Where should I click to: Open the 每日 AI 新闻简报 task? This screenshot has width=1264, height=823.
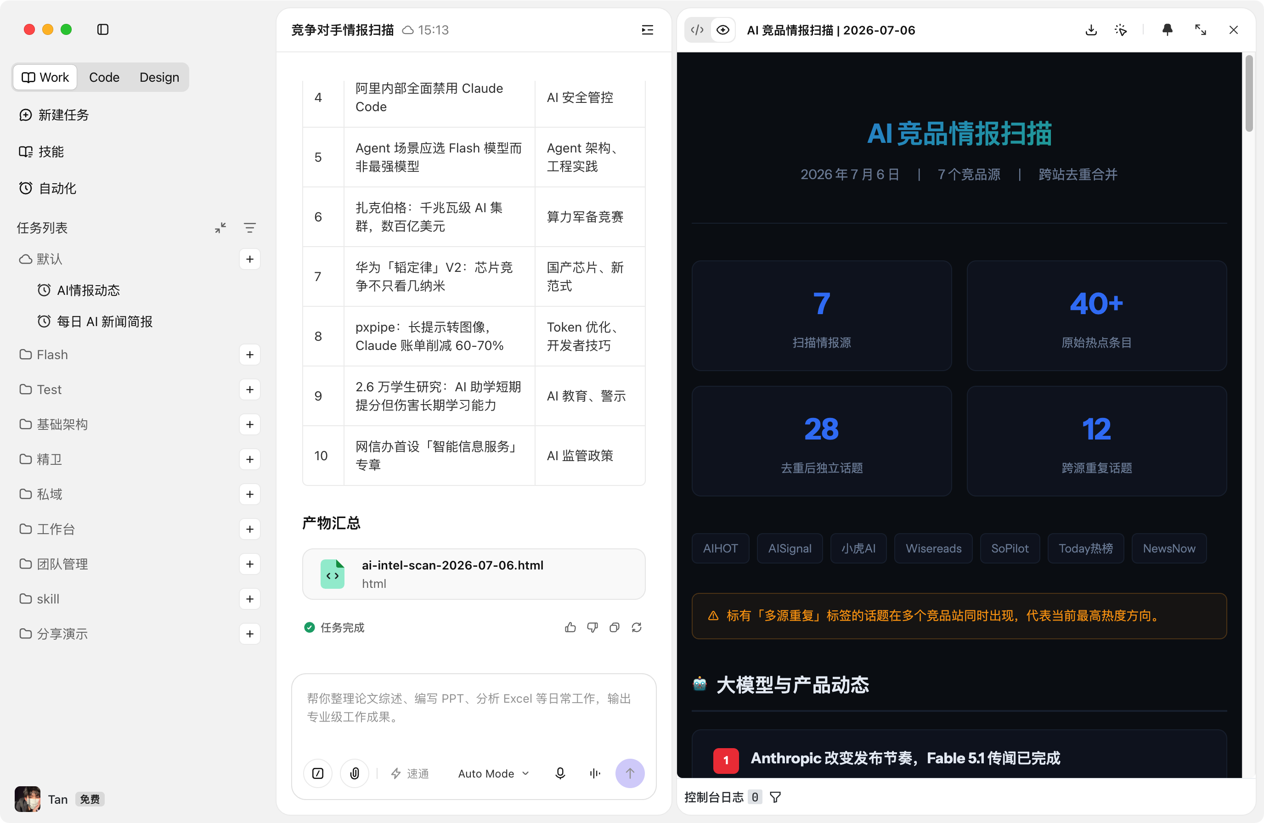(x=95, y=322)
